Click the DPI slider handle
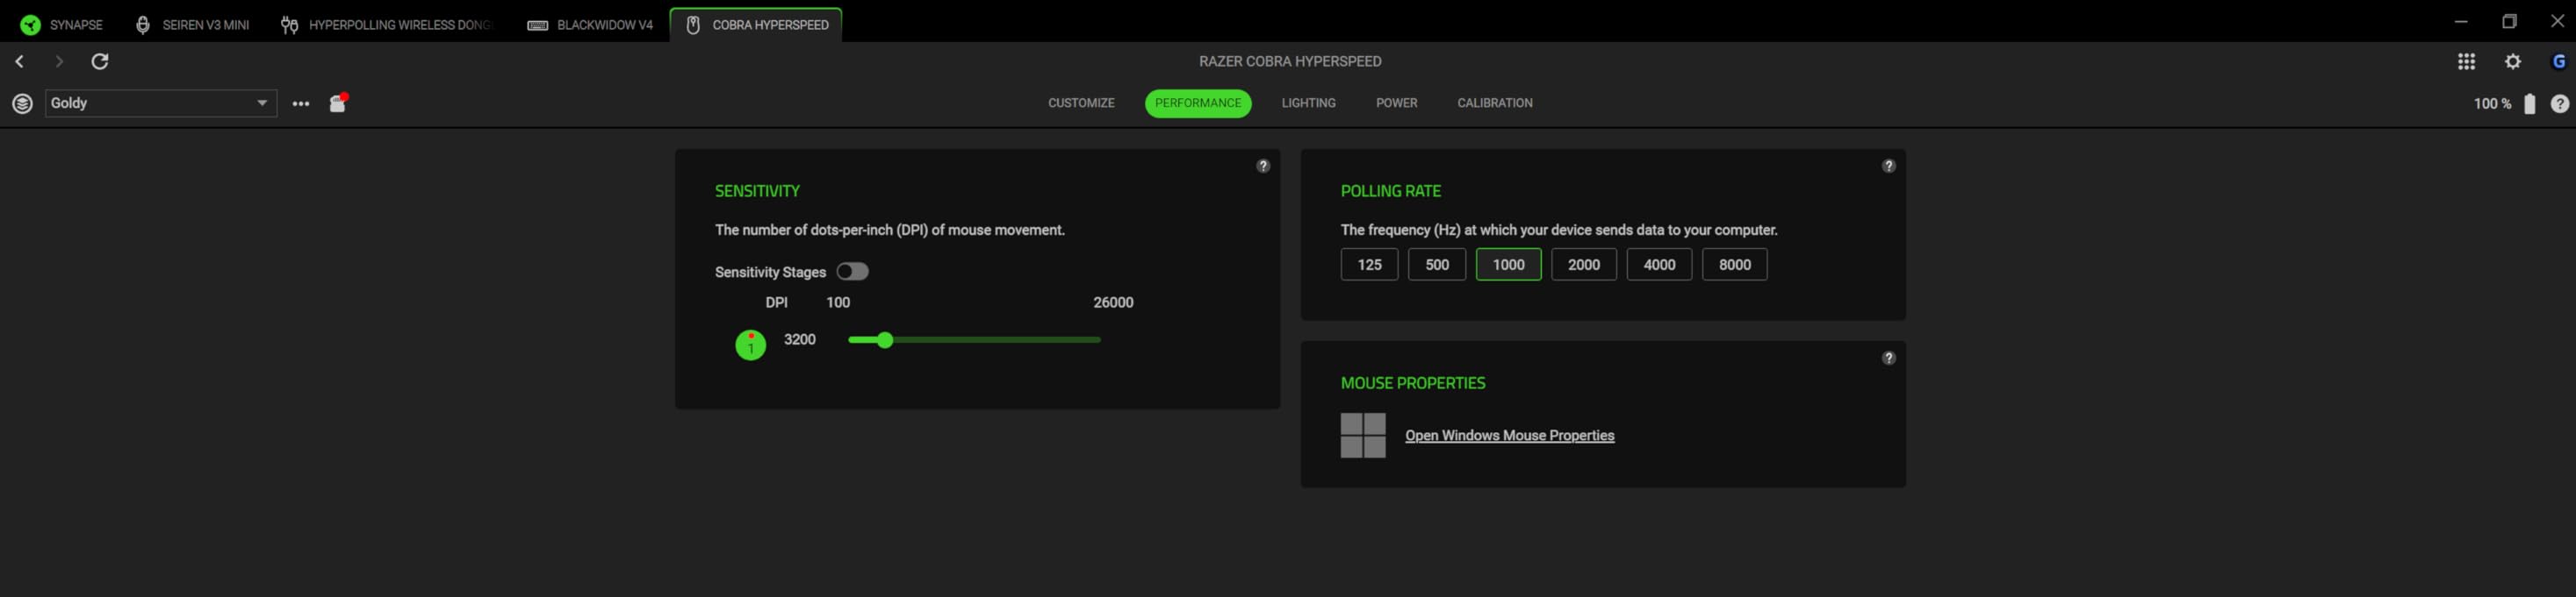Viewport: 2576px width, 597px height. 884,340
